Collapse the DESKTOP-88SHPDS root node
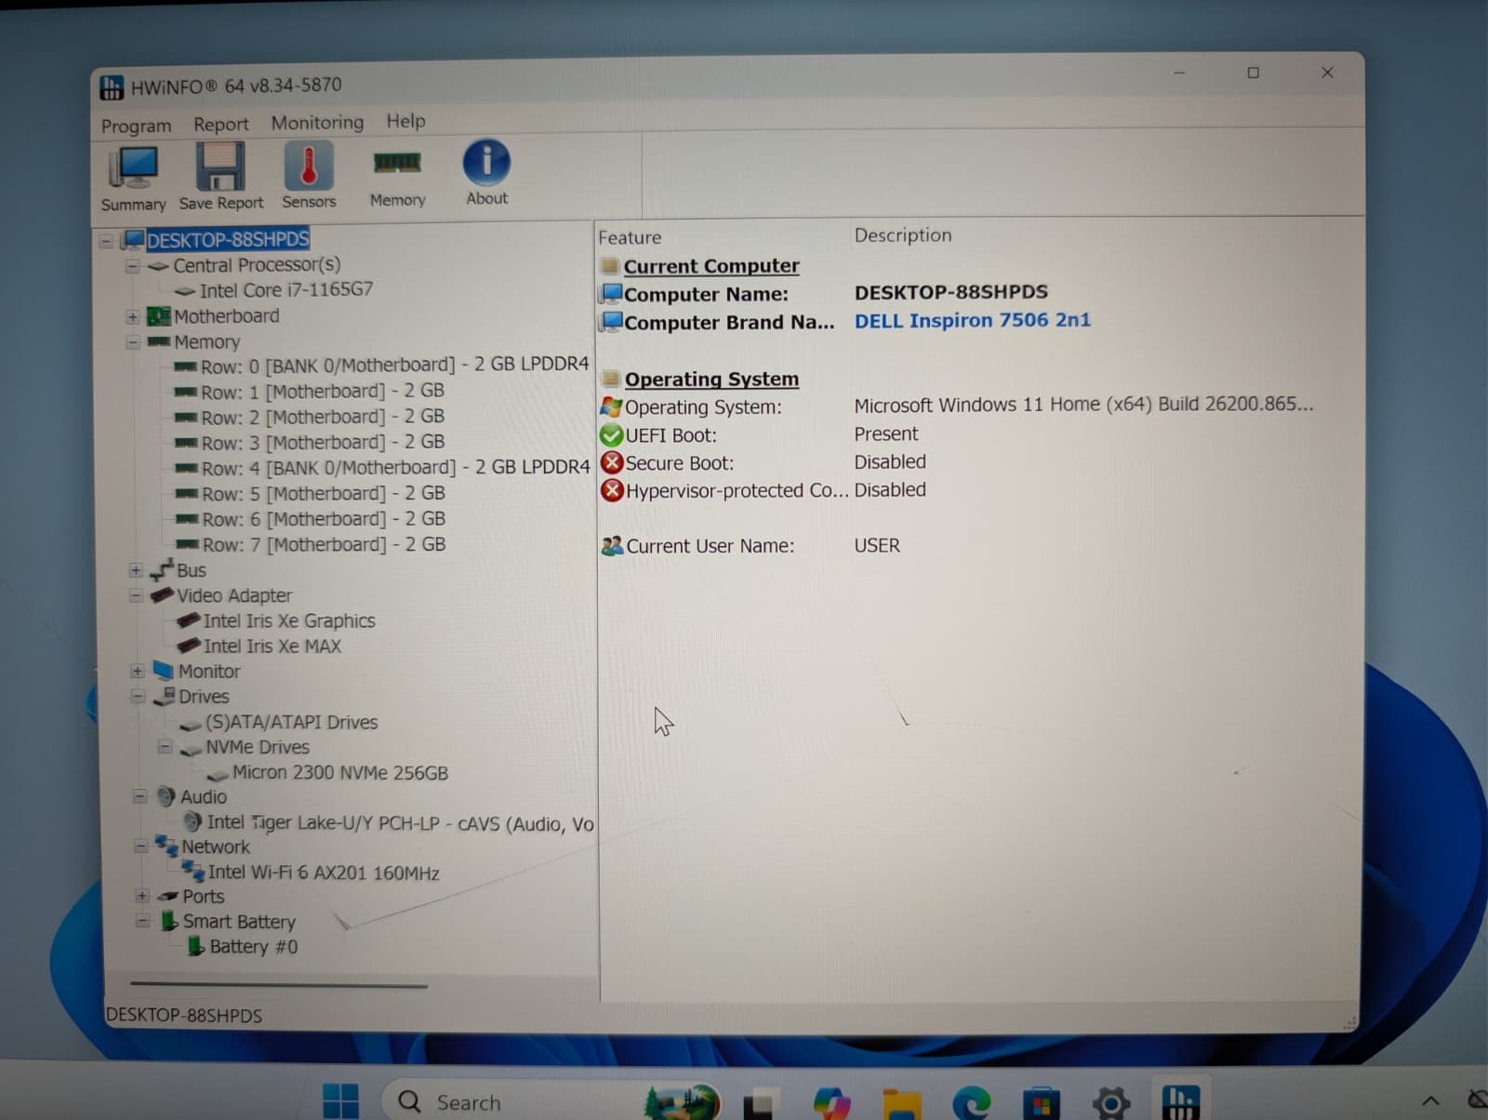Screen dimensions: 1488x1120 [106, 241]
